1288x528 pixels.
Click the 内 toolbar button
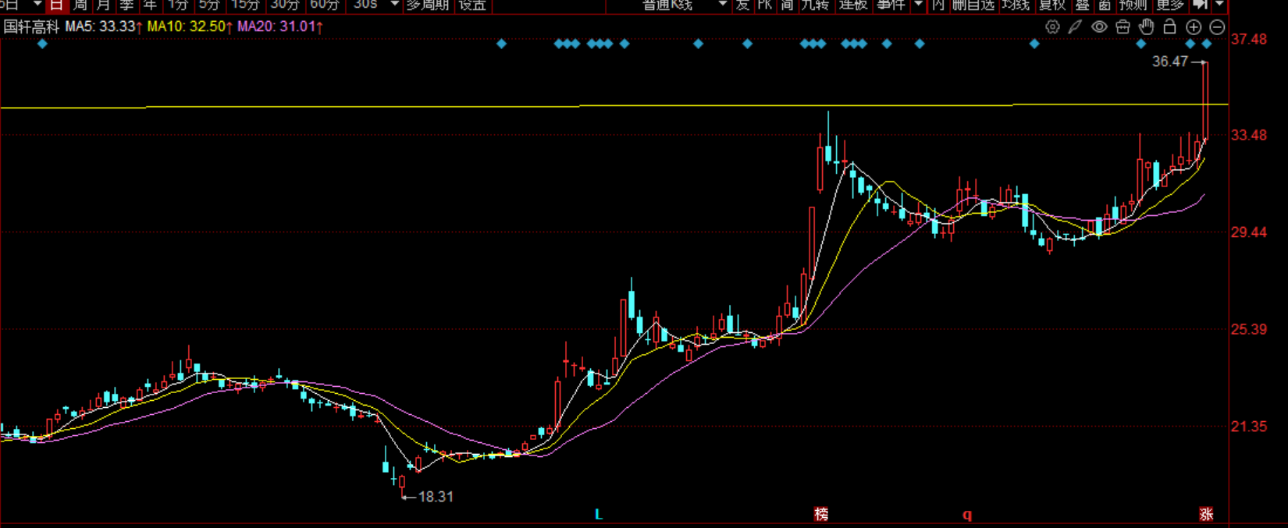click(x=938, y=5)
